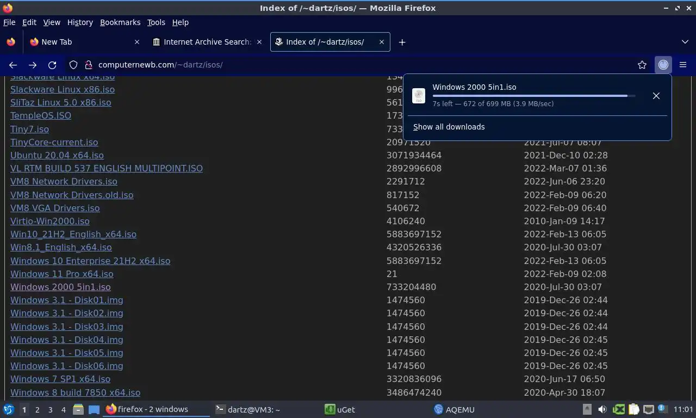Click the download progress bar
Viewport: 696px width, 418px height.
(533, 96)
